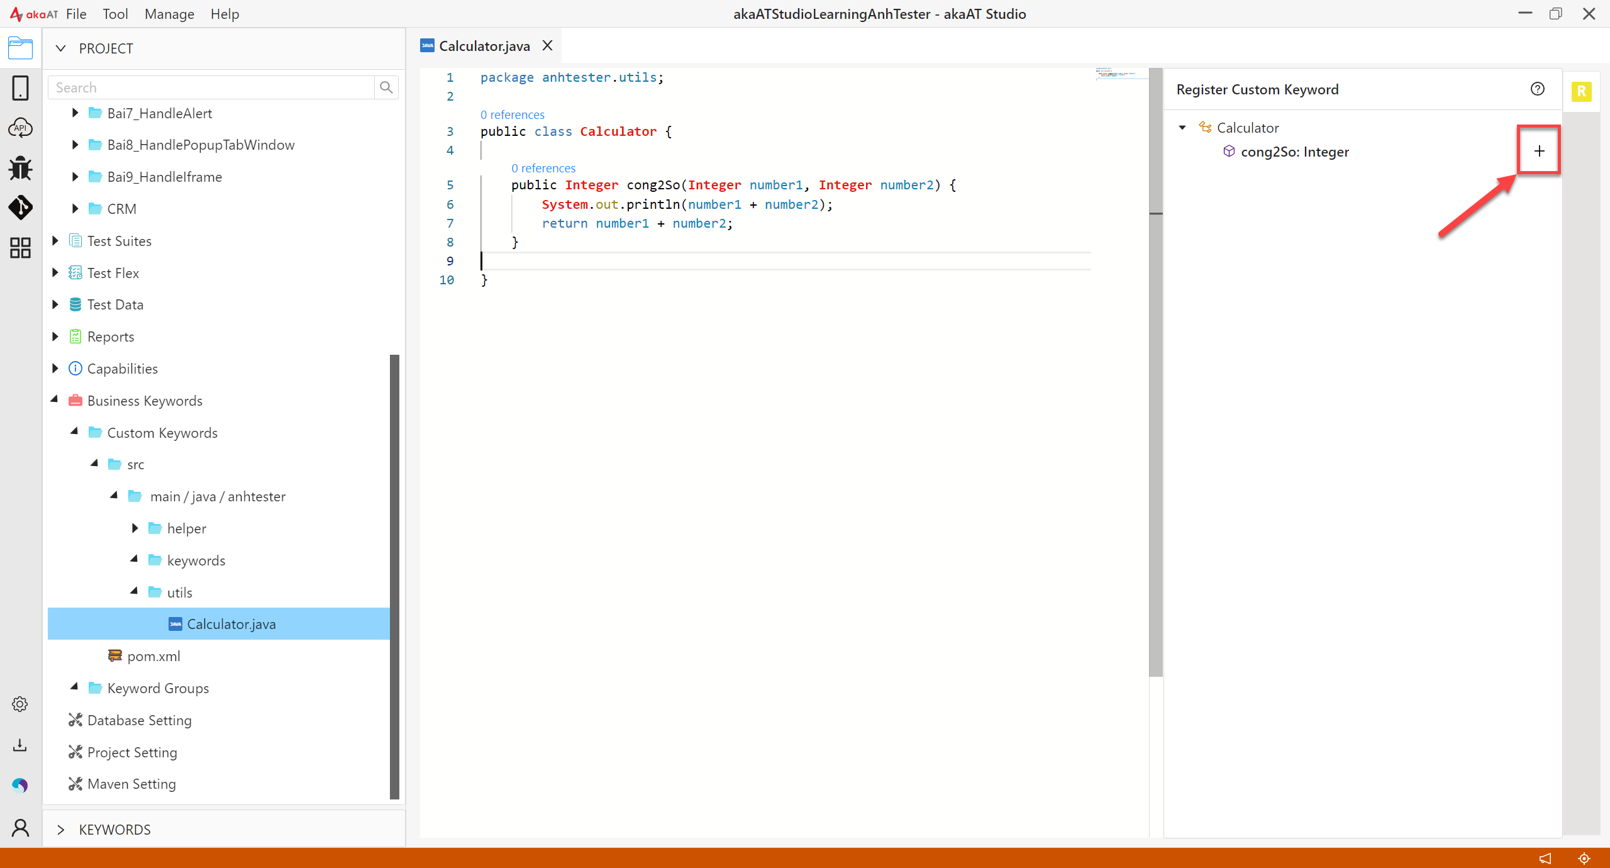Open Project Setting
Viewport: 1610px width, 868px height.
(x=132, y=752)
